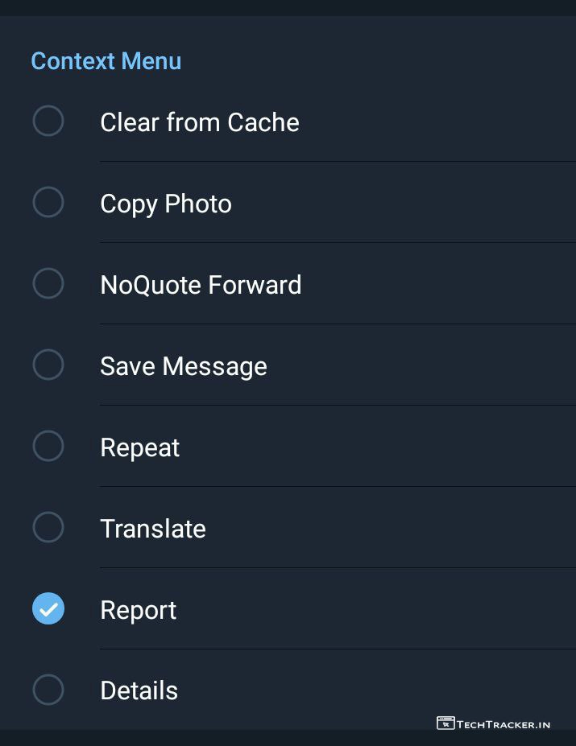Viewport: 576px width, 746px height.
Task: Uncheck the blue Report checkmark
Action: point(48,609)
